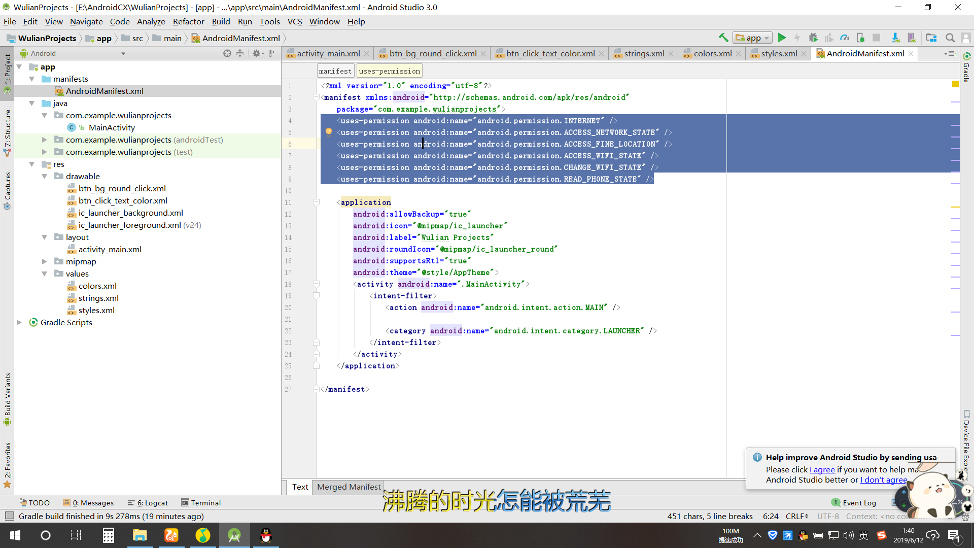Open SDK Manager download icon
Viewport: 974px width, 548px height.
coord(895,38)
